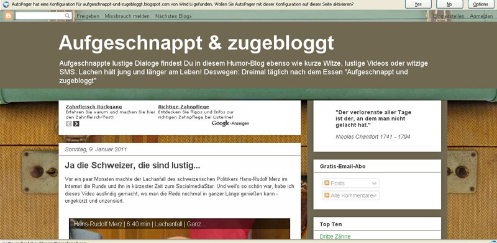Click Freigeben in Blogger navbar

click(x=88, y=16)
